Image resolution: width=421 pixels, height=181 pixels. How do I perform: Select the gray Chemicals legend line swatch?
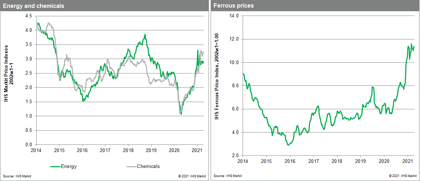click(x=131, y=167)
